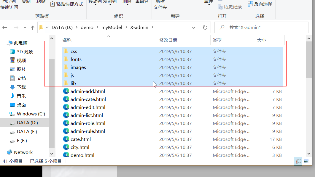The image size is (315, 177).
Task: Select admin-list.html Edge file icon
Action: (x=66, y=115)
